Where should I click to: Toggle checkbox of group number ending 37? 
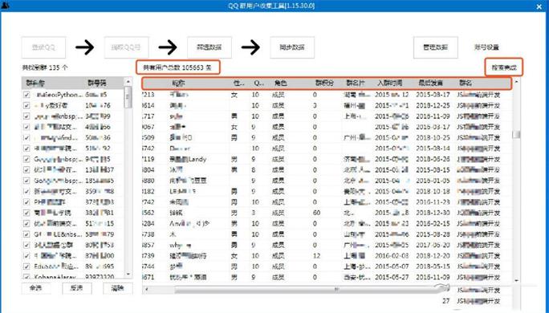point(26,170)
